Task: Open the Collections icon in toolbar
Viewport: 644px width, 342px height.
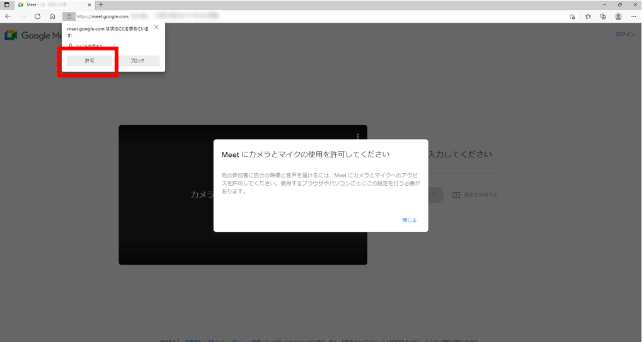Action: click(603, 16)
